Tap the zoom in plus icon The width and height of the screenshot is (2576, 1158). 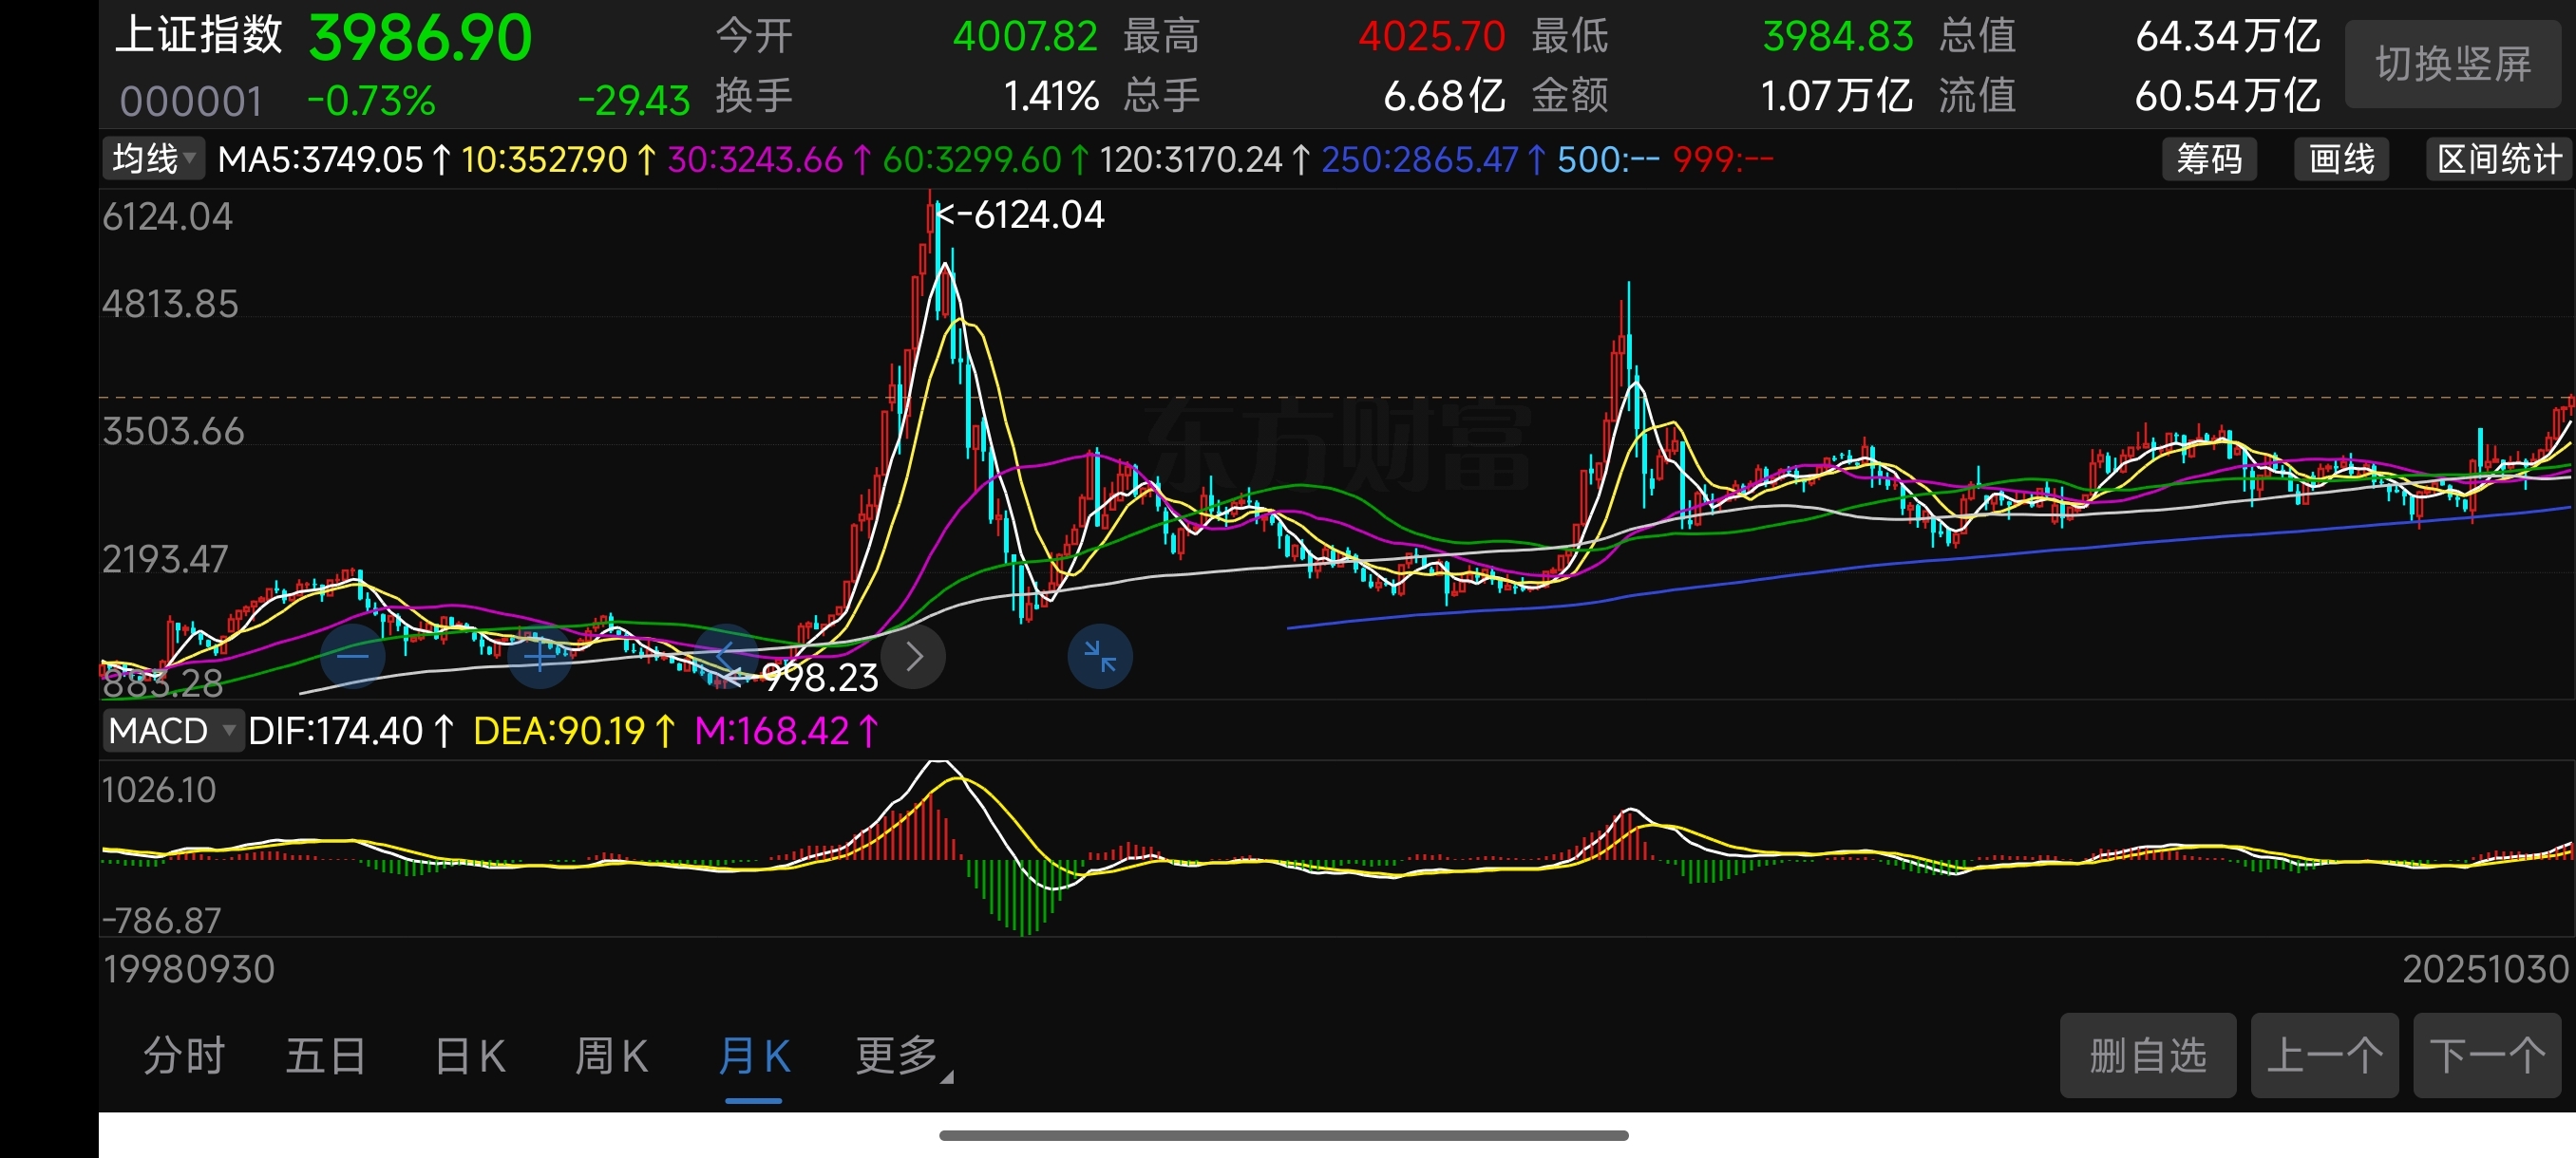[x=540, y=657]
